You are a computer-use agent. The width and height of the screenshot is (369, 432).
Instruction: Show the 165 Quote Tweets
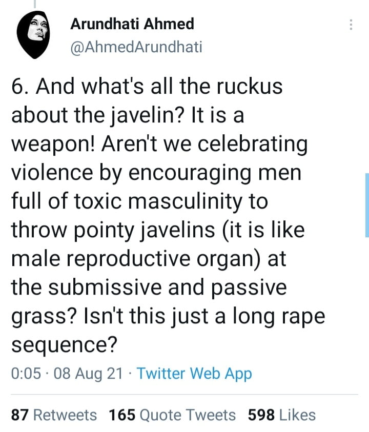(x=172, y=415)
